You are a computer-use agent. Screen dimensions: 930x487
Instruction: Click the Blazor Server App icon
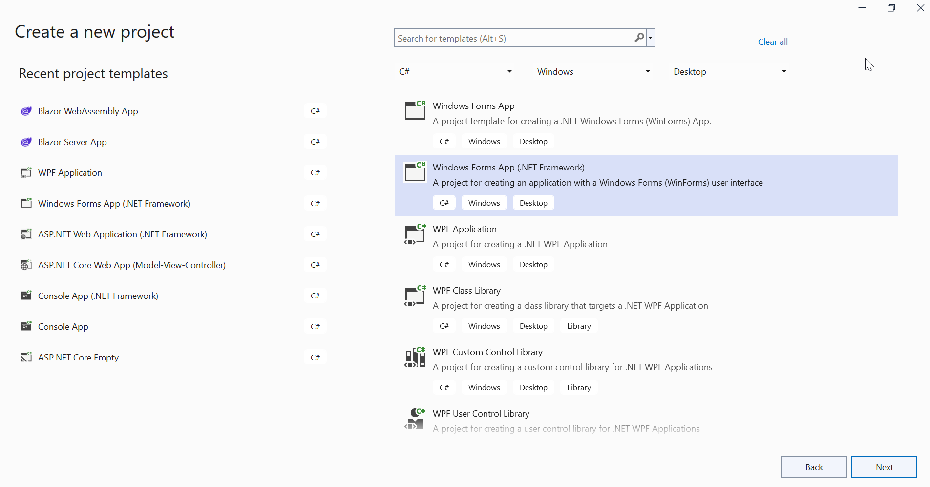click(26, 142)
